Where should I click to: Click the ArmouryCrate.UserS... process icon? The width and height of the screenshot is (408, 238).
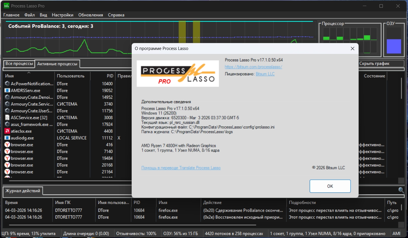7,111
